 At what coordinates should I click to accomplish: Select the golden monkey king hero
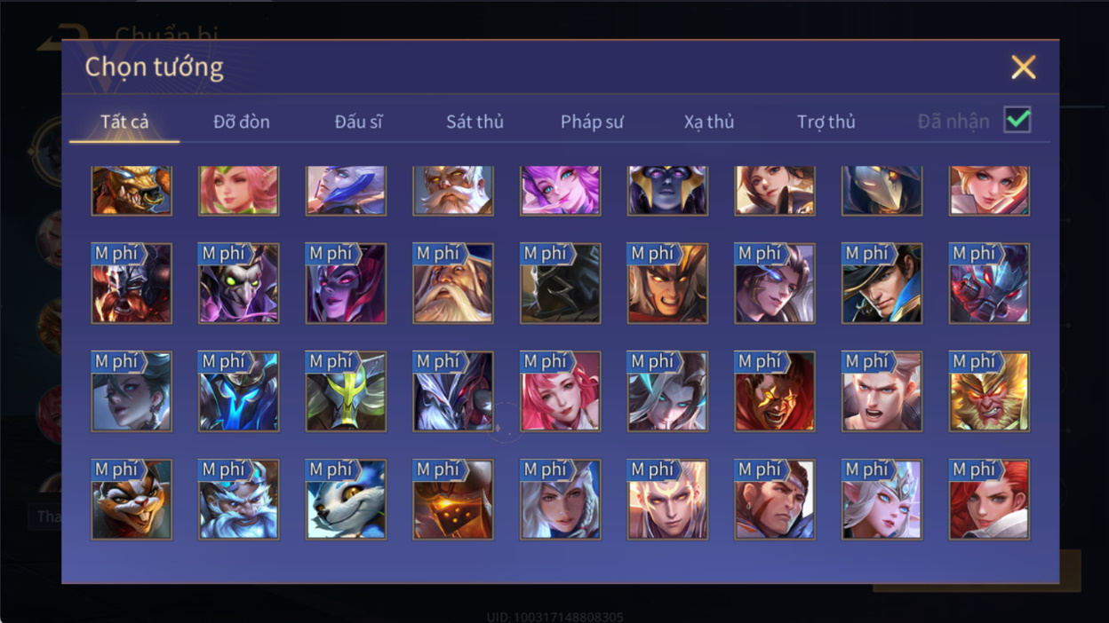point(989,391)
